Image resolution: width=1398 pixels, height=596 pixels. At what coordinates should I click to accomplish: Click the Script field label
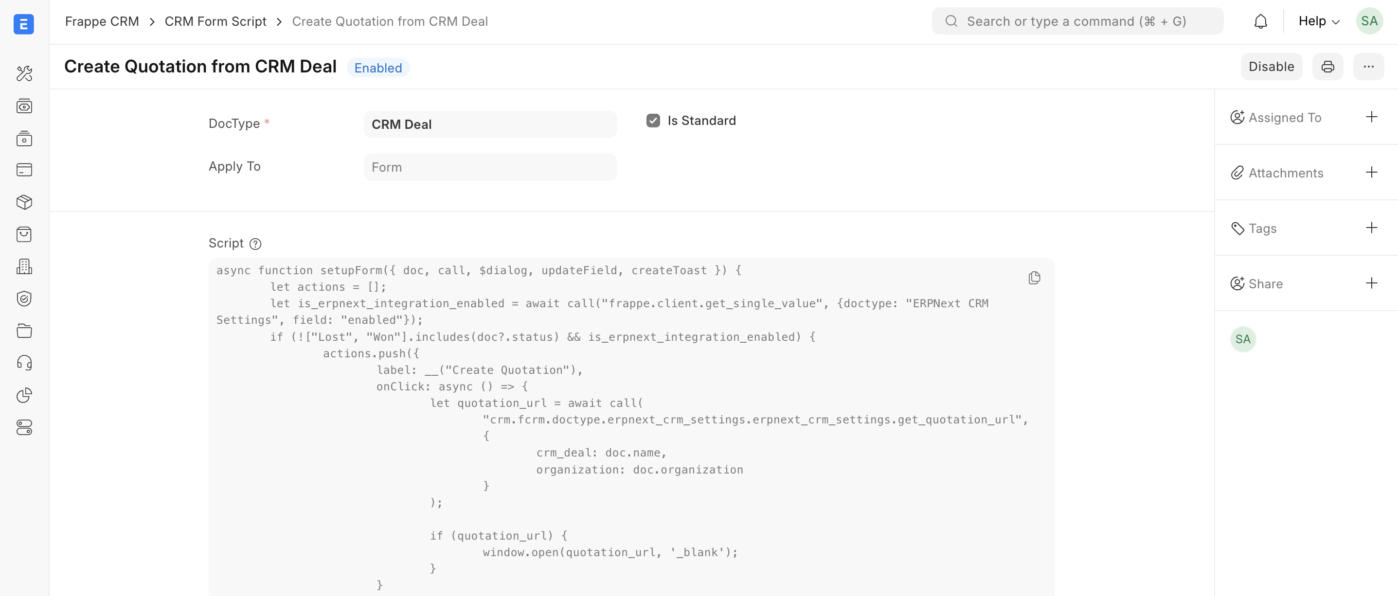(226, 243)
